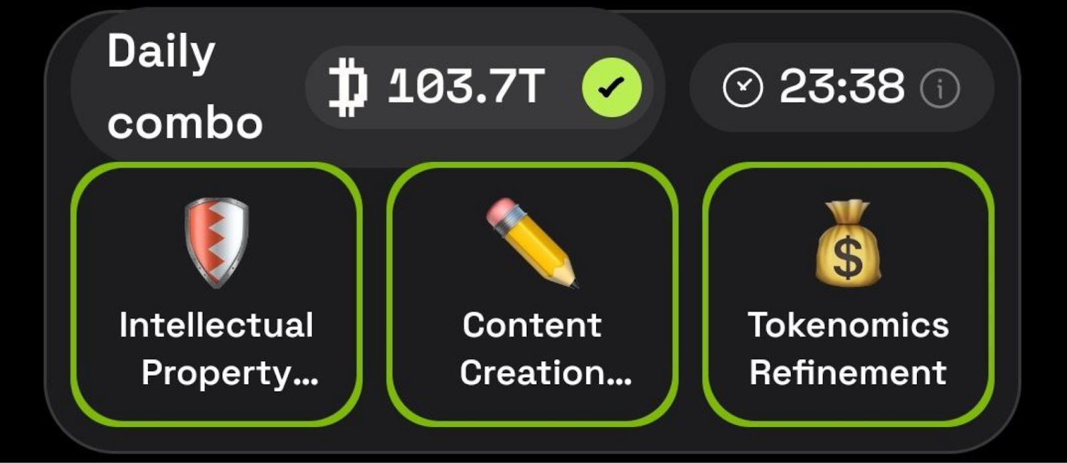This screenshot has width=1067, height=463.
Task: Click the 'Intellectual Property…' label text
Action: [217, 349]
